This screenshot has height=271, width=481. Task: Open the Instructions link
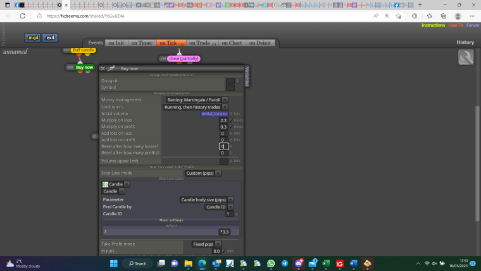[433, 25]
